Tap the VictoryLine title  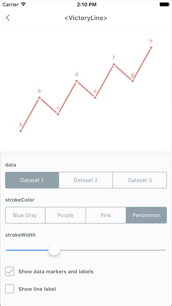(86, 18)
